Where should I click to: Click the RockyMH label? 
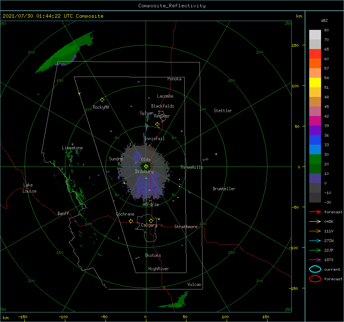coord(101,107)
